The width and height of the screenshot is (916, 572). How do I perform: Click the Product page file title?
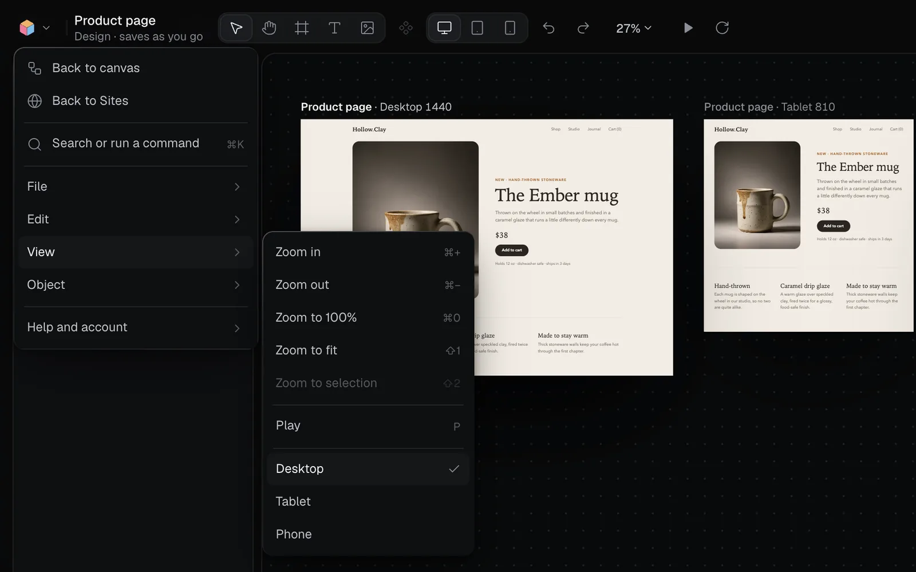coord(115,21)
